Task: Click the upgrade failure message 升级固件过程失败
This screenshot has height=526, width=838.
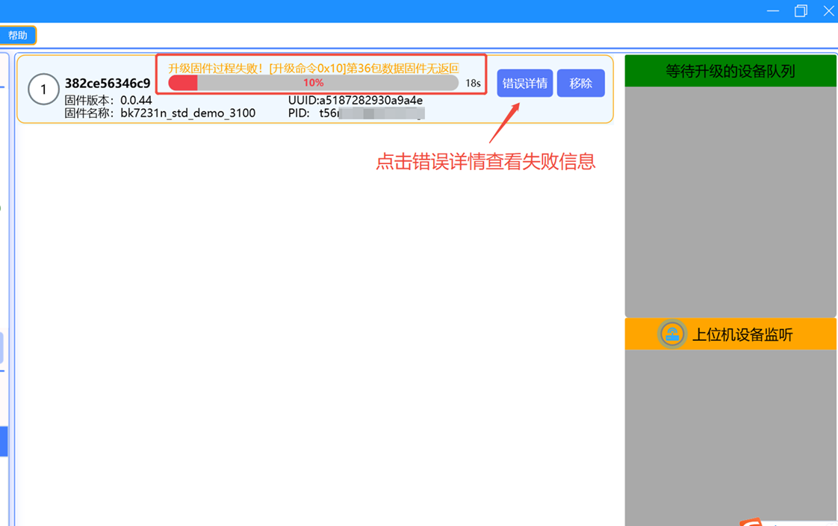Action: tap(313, 69)
